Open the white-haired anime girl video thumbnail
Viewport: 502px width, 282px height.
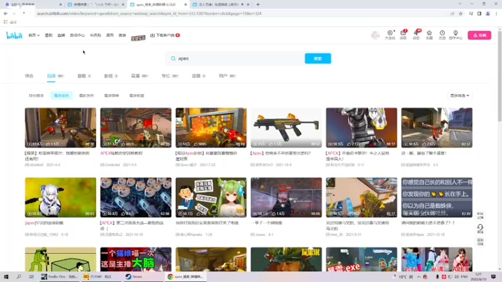[60, 197]
